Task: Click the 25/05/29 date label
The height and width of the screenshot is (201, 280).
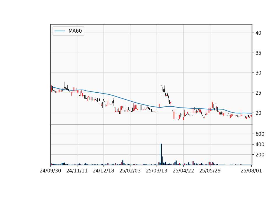Action: point(210,171)
